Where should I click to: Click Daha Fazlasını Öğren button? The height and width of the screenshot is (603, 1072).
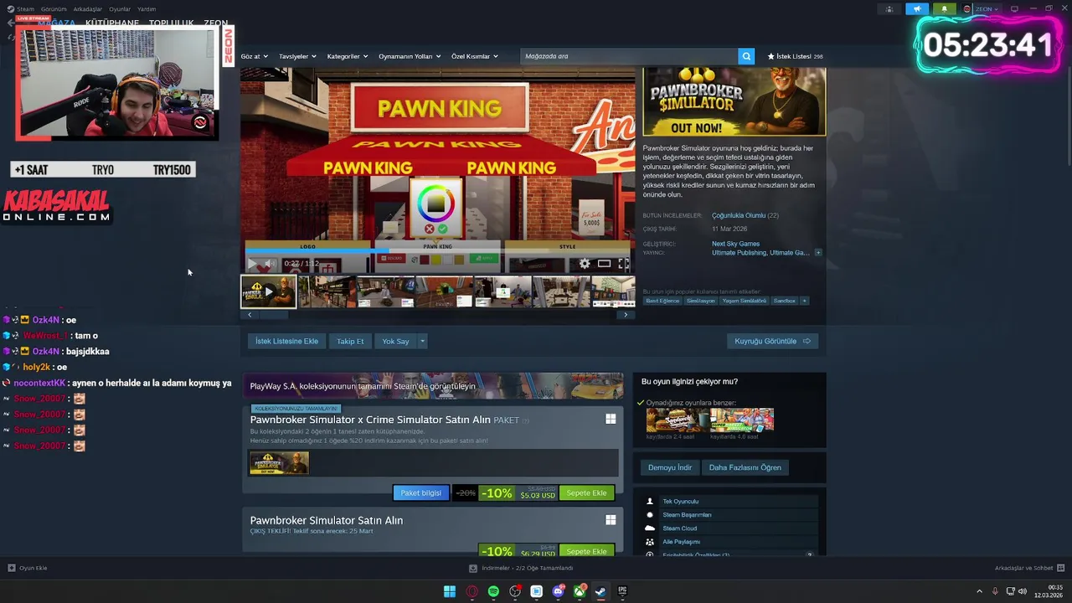coord(745,467)
